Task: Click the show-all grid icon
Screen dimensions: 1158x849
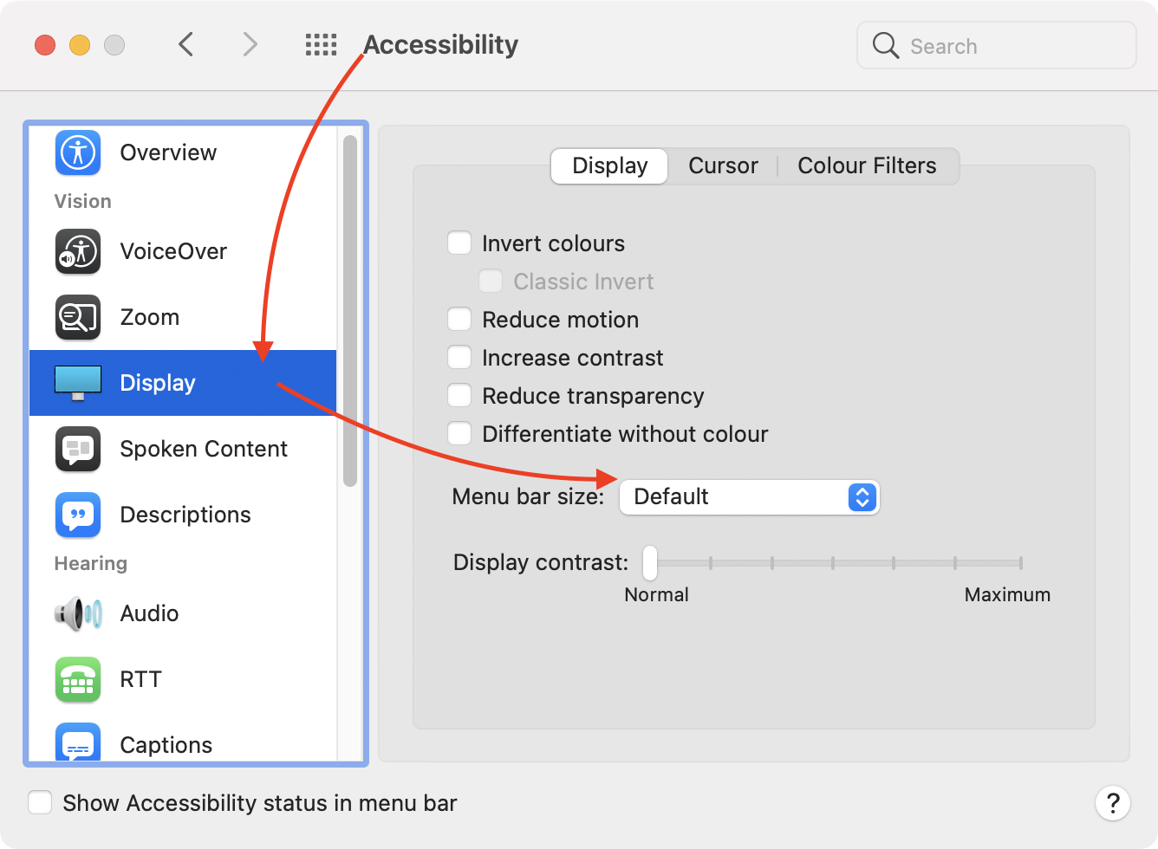Action: point(321,45)
